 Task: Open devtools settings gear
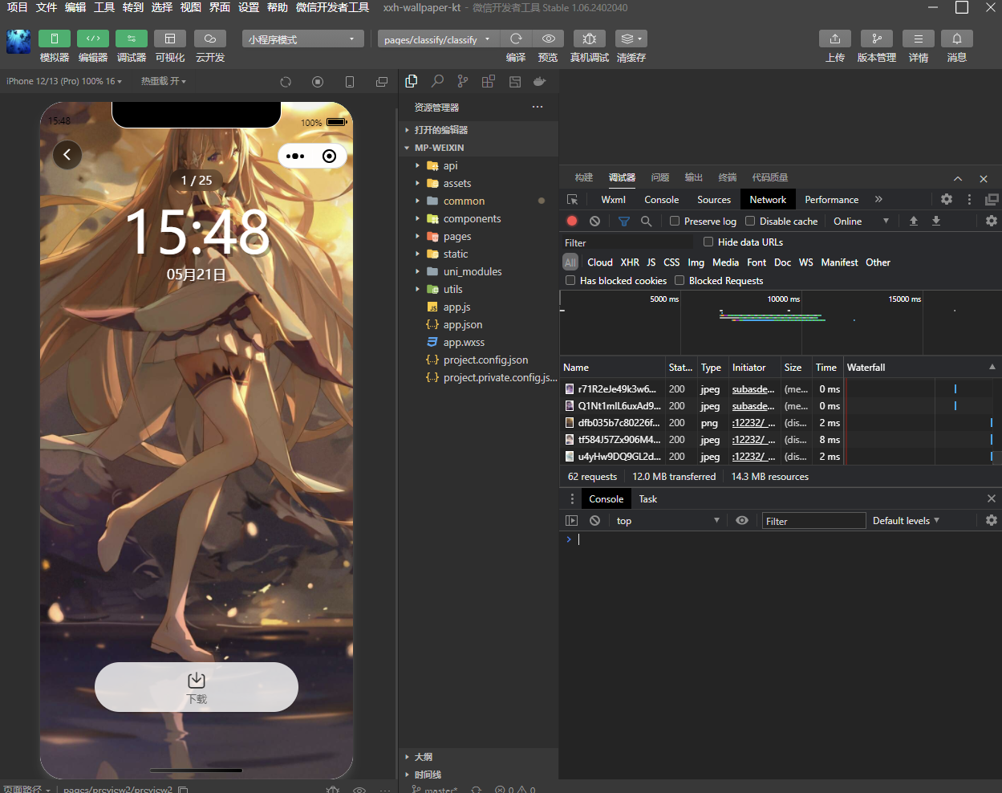coord(947,199)
